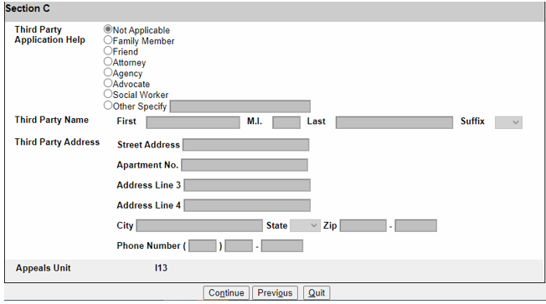Choose Family Member as third party help

(x=108, y=40)
